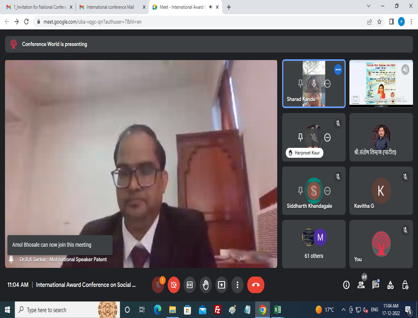Launch FileZilla from the taskbar
The height and width of the screenshot is (318, 418).
click(x=218, y=309)
